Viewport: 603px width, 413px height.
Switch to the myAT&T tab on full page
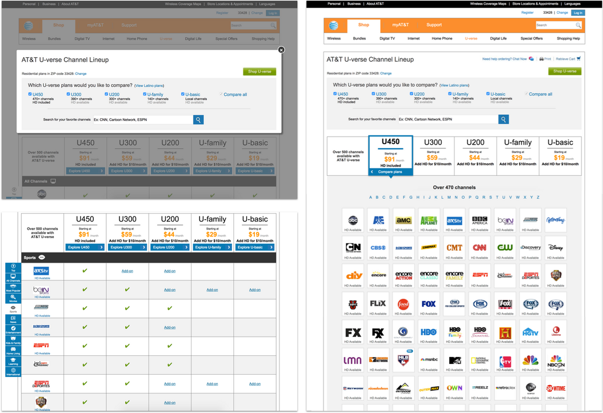pos(400,25)
